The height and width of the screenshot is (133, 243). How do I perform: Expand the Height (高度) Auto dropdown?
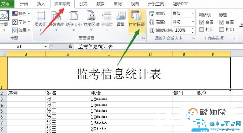pyautogui.click(x=193, y=22)
